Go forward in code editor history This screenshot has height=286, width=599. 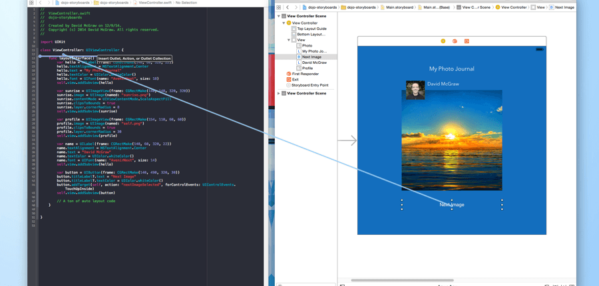tap(48, 3)
